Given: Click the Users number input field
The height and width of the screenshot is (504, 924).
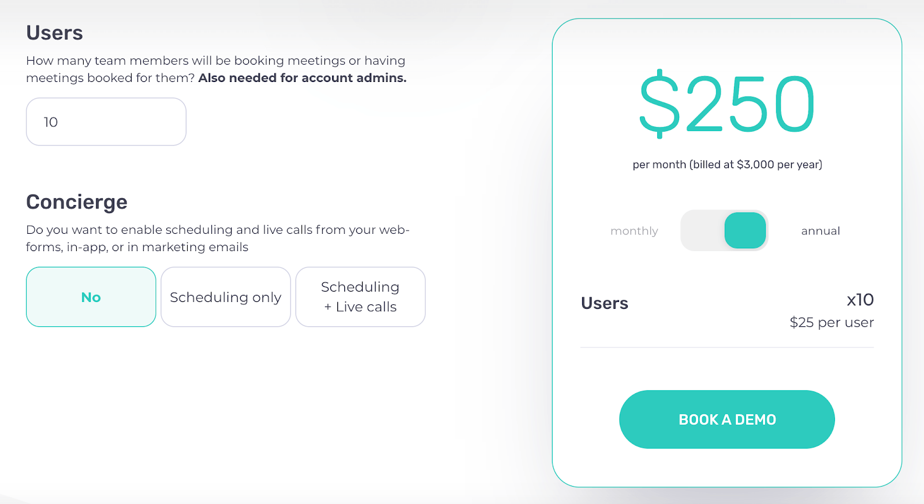Looking at the screenshot, I should pos(106,122).
